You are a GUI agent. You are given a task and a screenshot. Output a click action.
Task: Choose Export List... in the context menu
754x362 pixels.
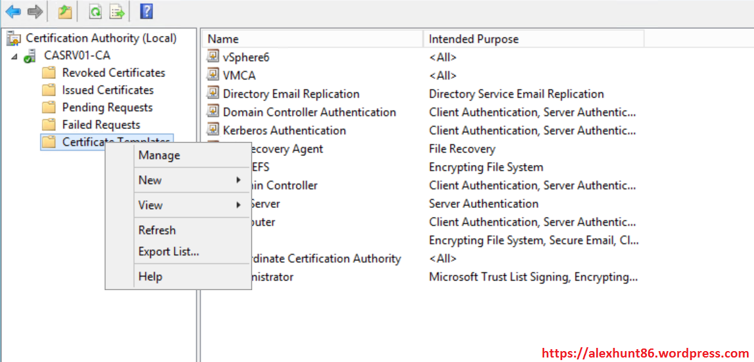[x=169, y=252]
